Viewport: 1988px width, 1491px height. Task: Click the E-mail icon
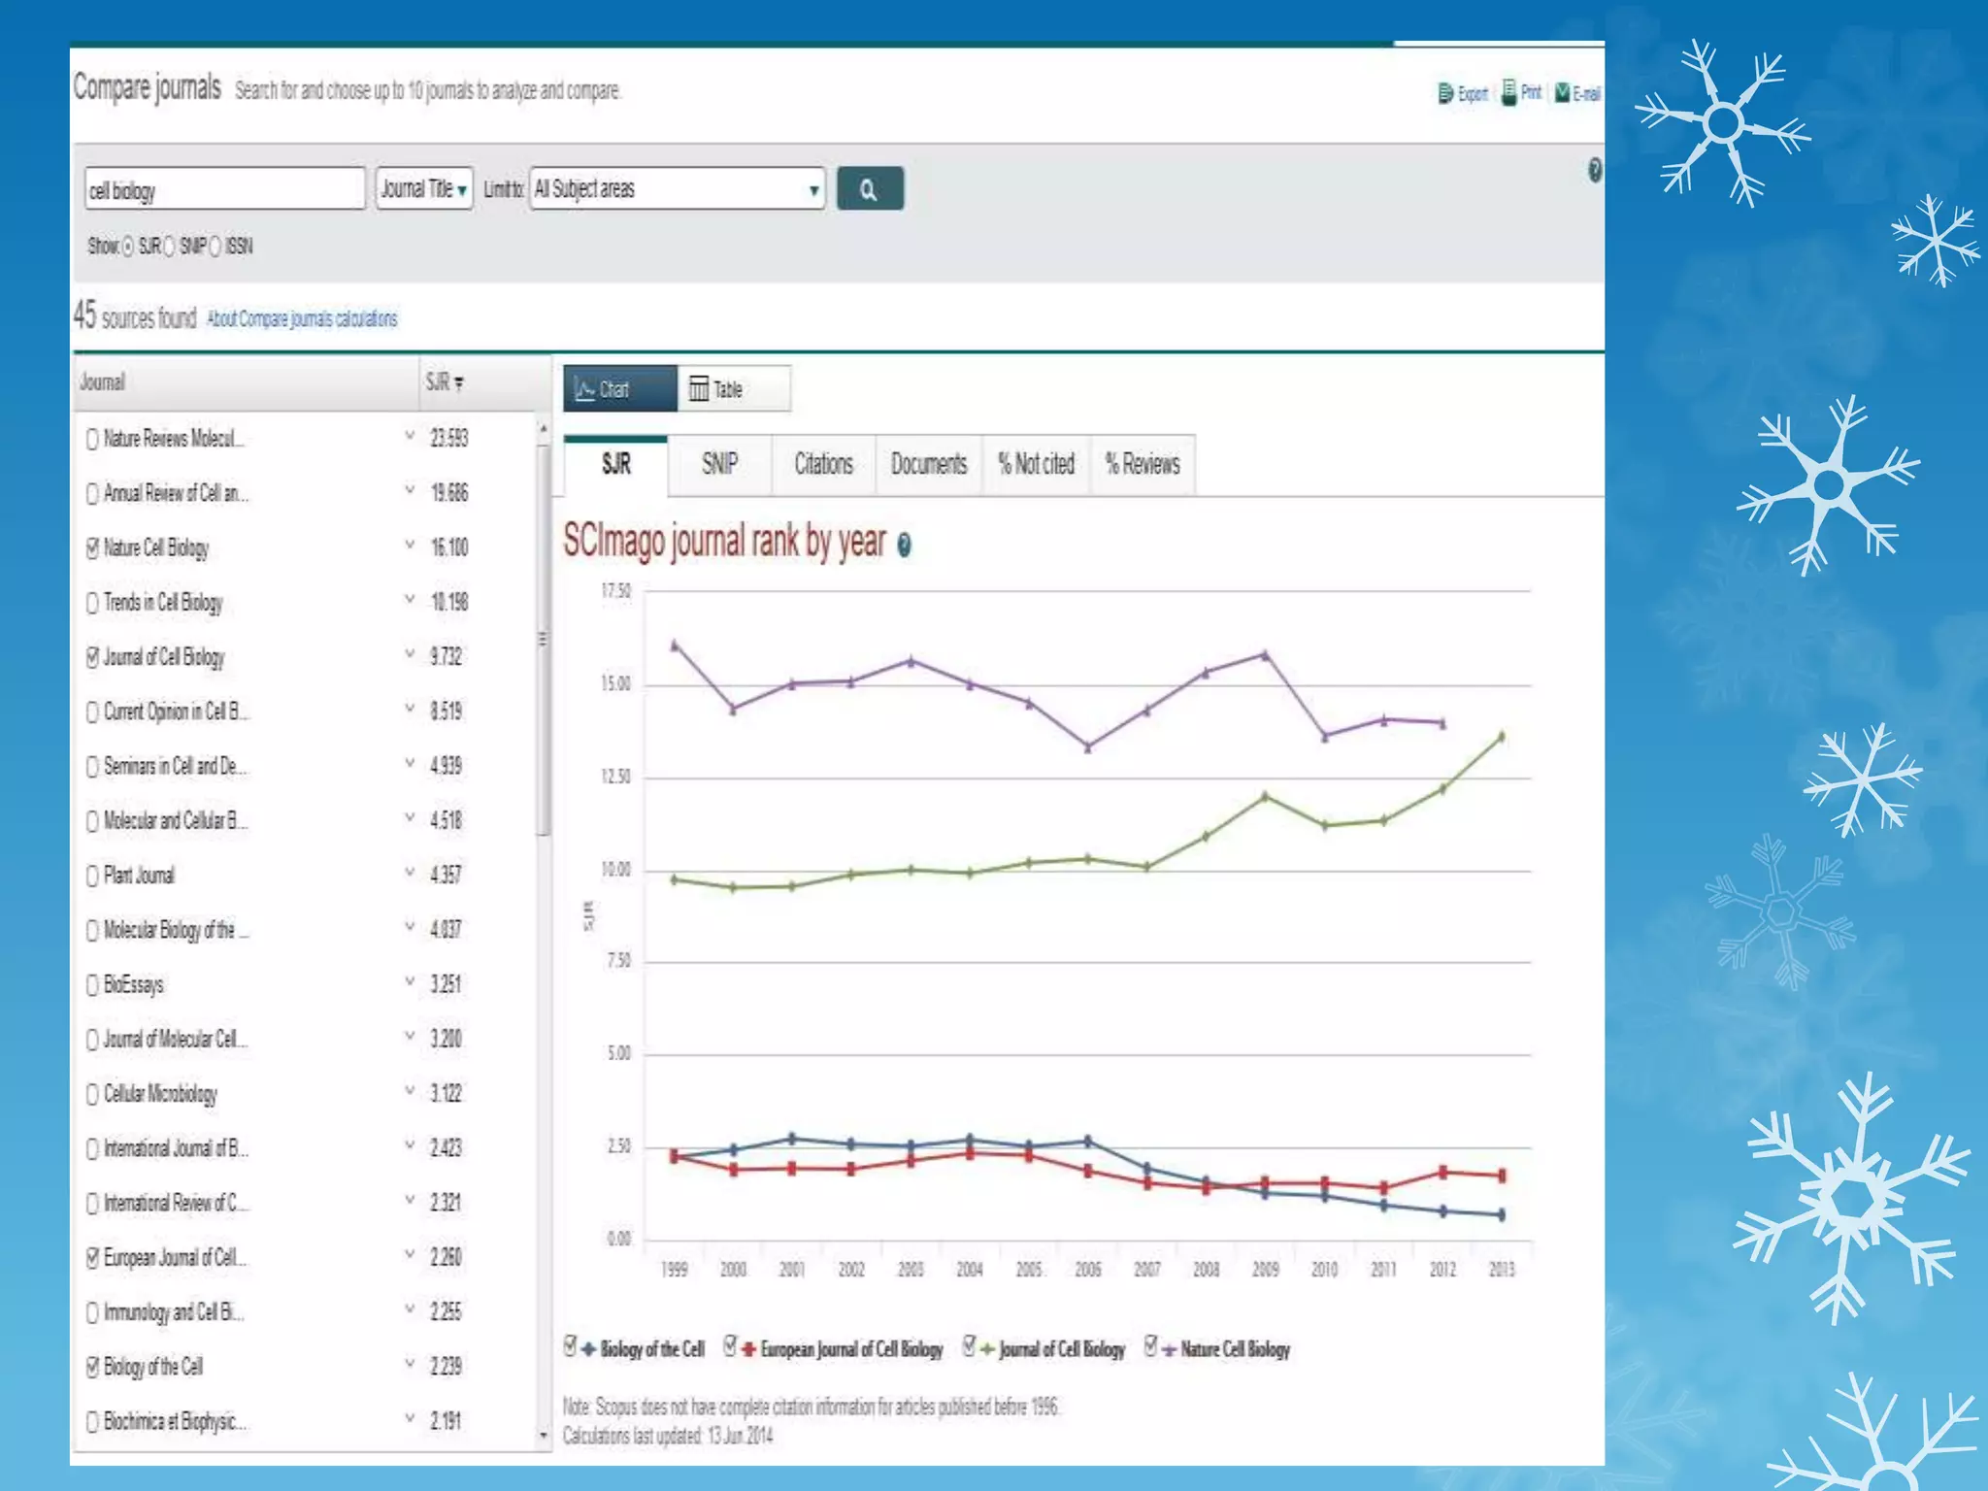click(x=1562, y=93)
